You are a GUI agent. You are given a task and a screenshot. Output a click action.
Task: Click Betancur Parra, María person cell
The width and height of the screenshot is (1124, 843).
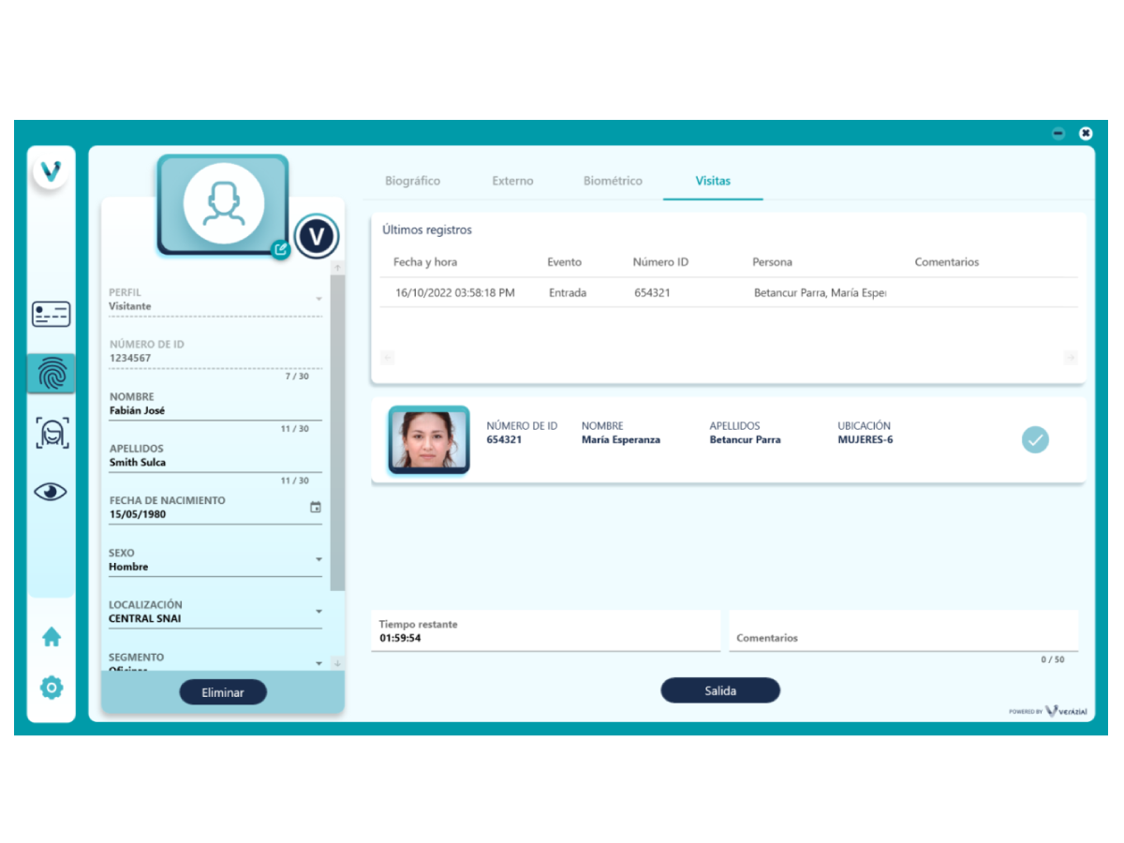820,293
